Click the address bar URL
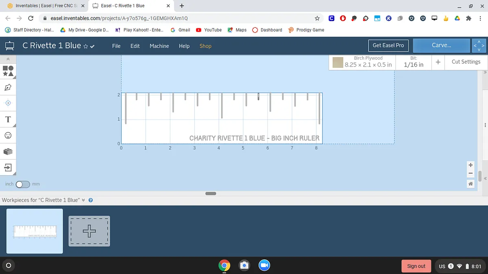488x274 pixels. coord(119,18)
